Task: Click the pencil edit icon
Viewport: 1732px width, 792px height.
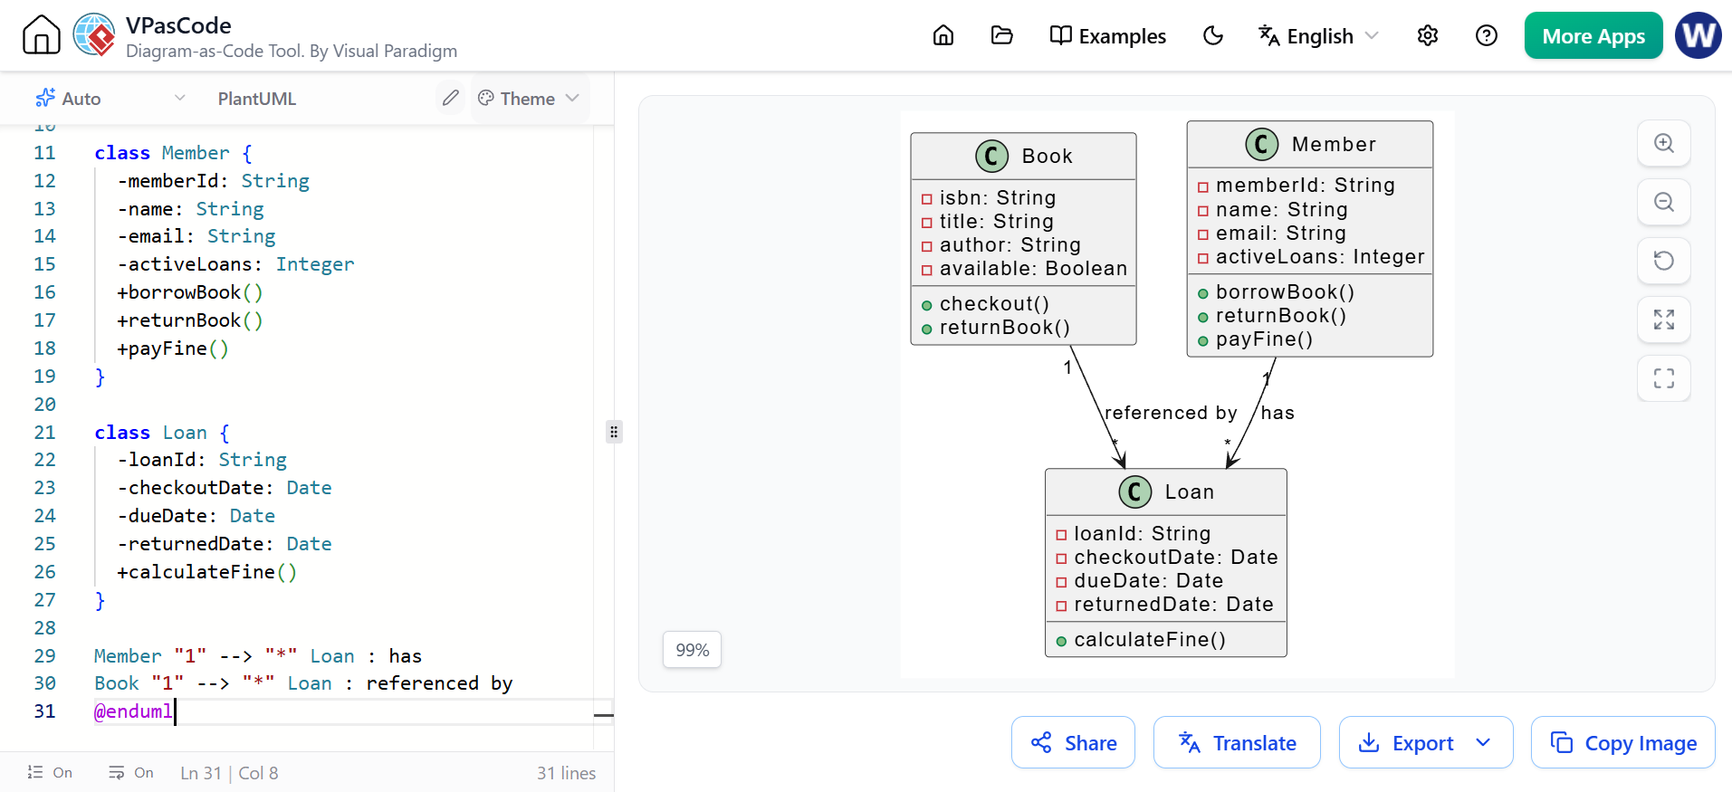Action: (x=450, y=98)
